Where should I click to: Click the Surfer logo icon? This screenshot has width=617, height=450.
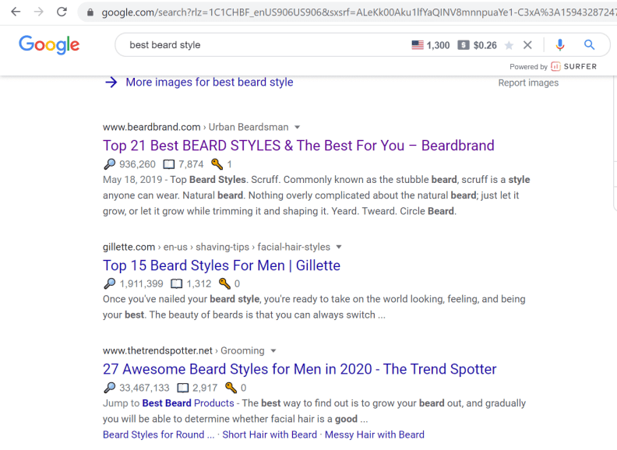(555, 66)
